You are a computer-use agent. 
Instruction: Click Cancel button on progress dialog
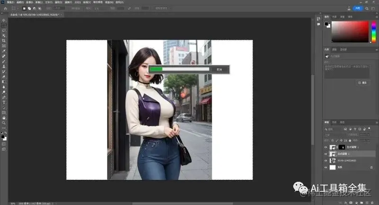(x=219, y=70)
